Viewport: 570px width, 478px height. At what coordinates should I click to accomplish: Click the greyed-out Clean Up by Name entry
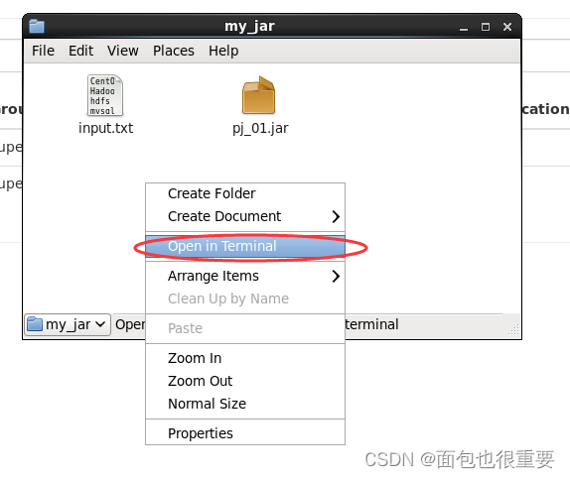(245, 299)
